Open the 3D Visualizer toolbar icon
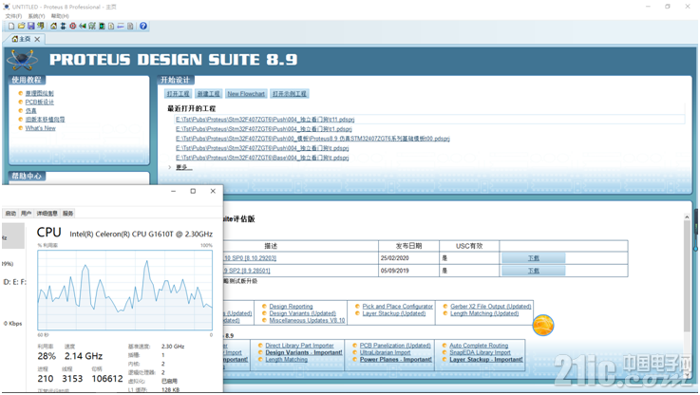 point(82,26)
